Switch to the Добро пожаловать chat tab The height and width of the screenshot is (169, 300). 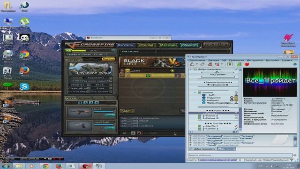[202, 149]
